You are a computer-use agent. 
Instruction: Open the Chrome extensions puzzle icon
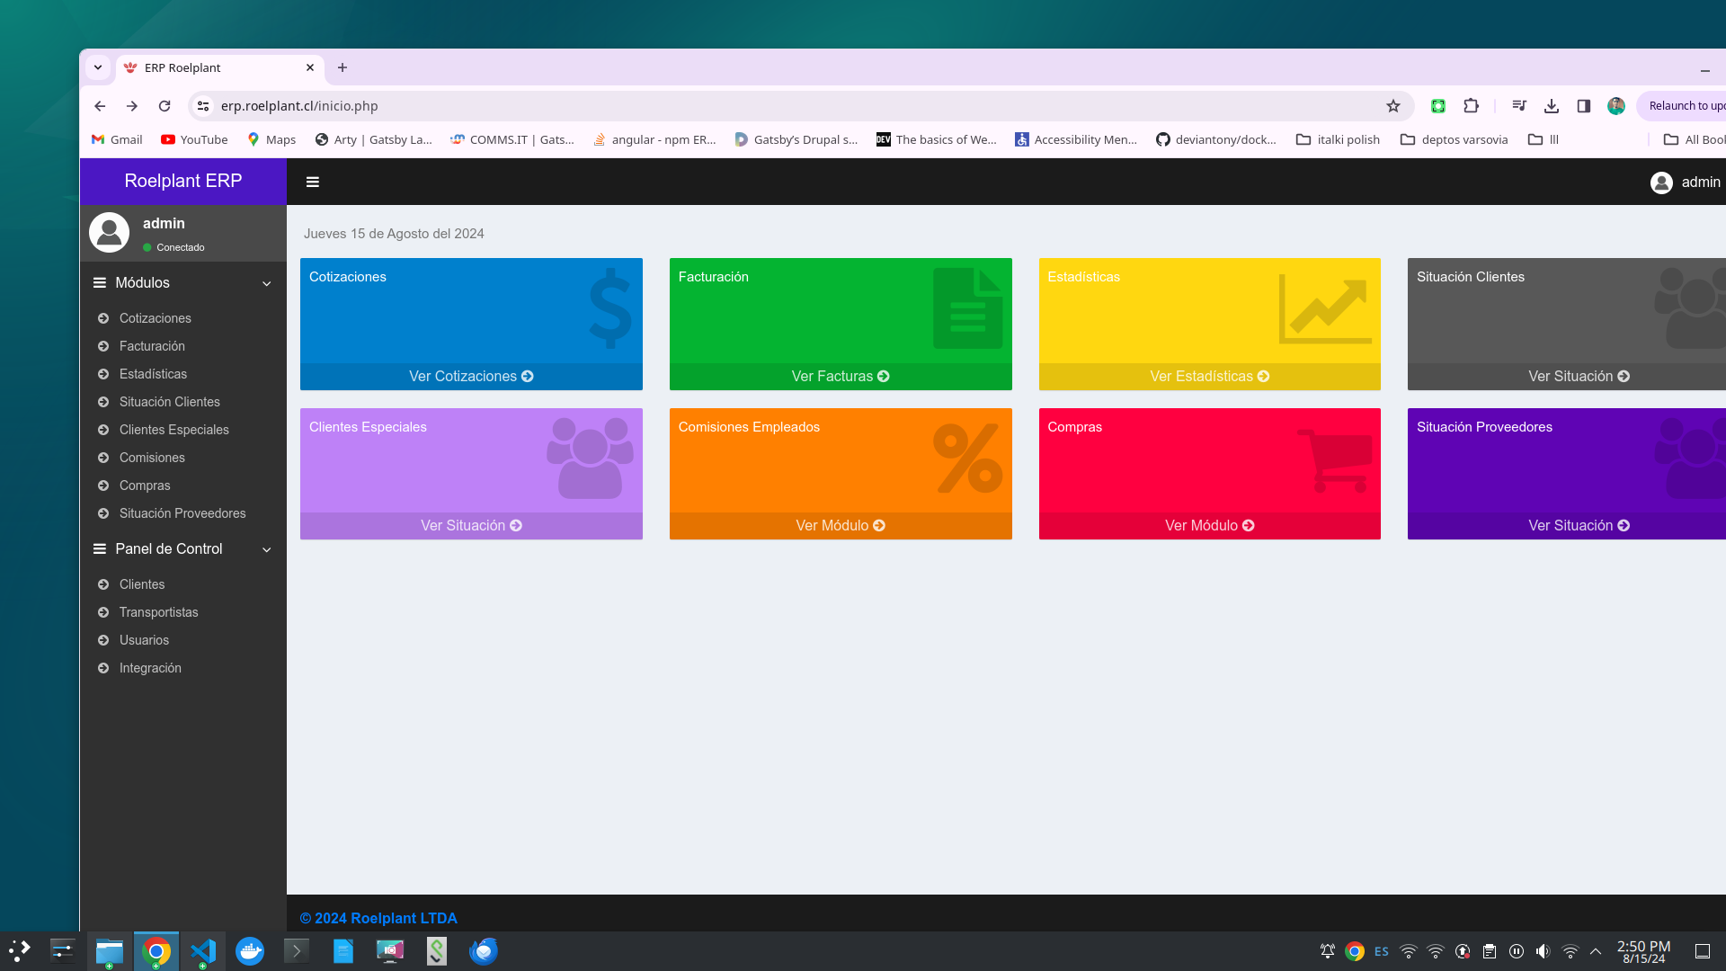click(1471, 106)
